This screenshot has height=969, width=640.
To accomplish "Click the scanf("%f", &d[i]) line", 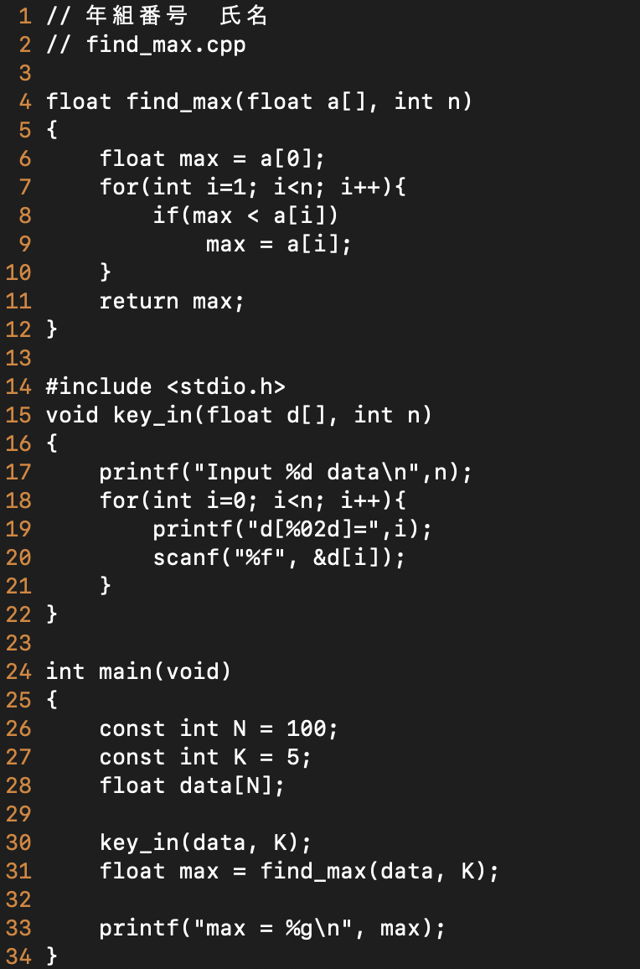I will tap(279, 558).
